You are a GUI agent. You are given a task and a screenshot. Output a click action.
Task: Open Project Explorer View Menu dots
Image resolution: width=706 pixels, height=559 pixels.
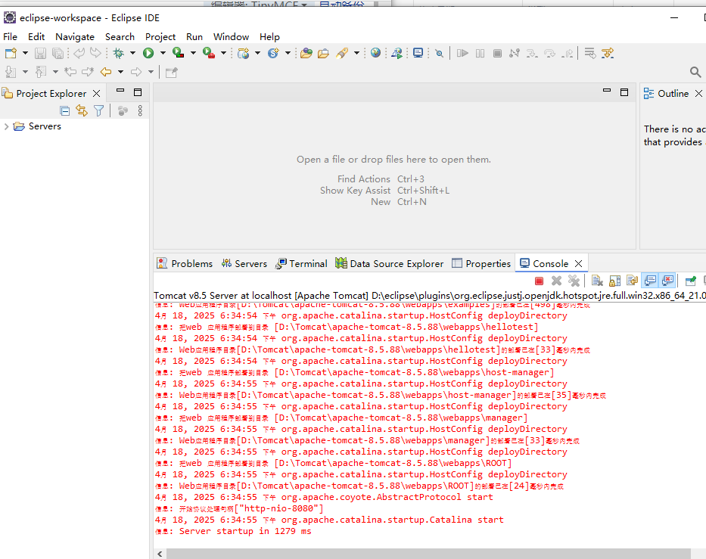tap(140, 110)
